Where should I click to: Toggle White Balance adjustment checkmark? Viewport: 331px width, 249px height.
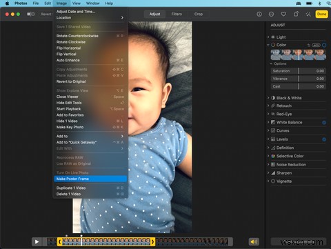click(324, 123)
